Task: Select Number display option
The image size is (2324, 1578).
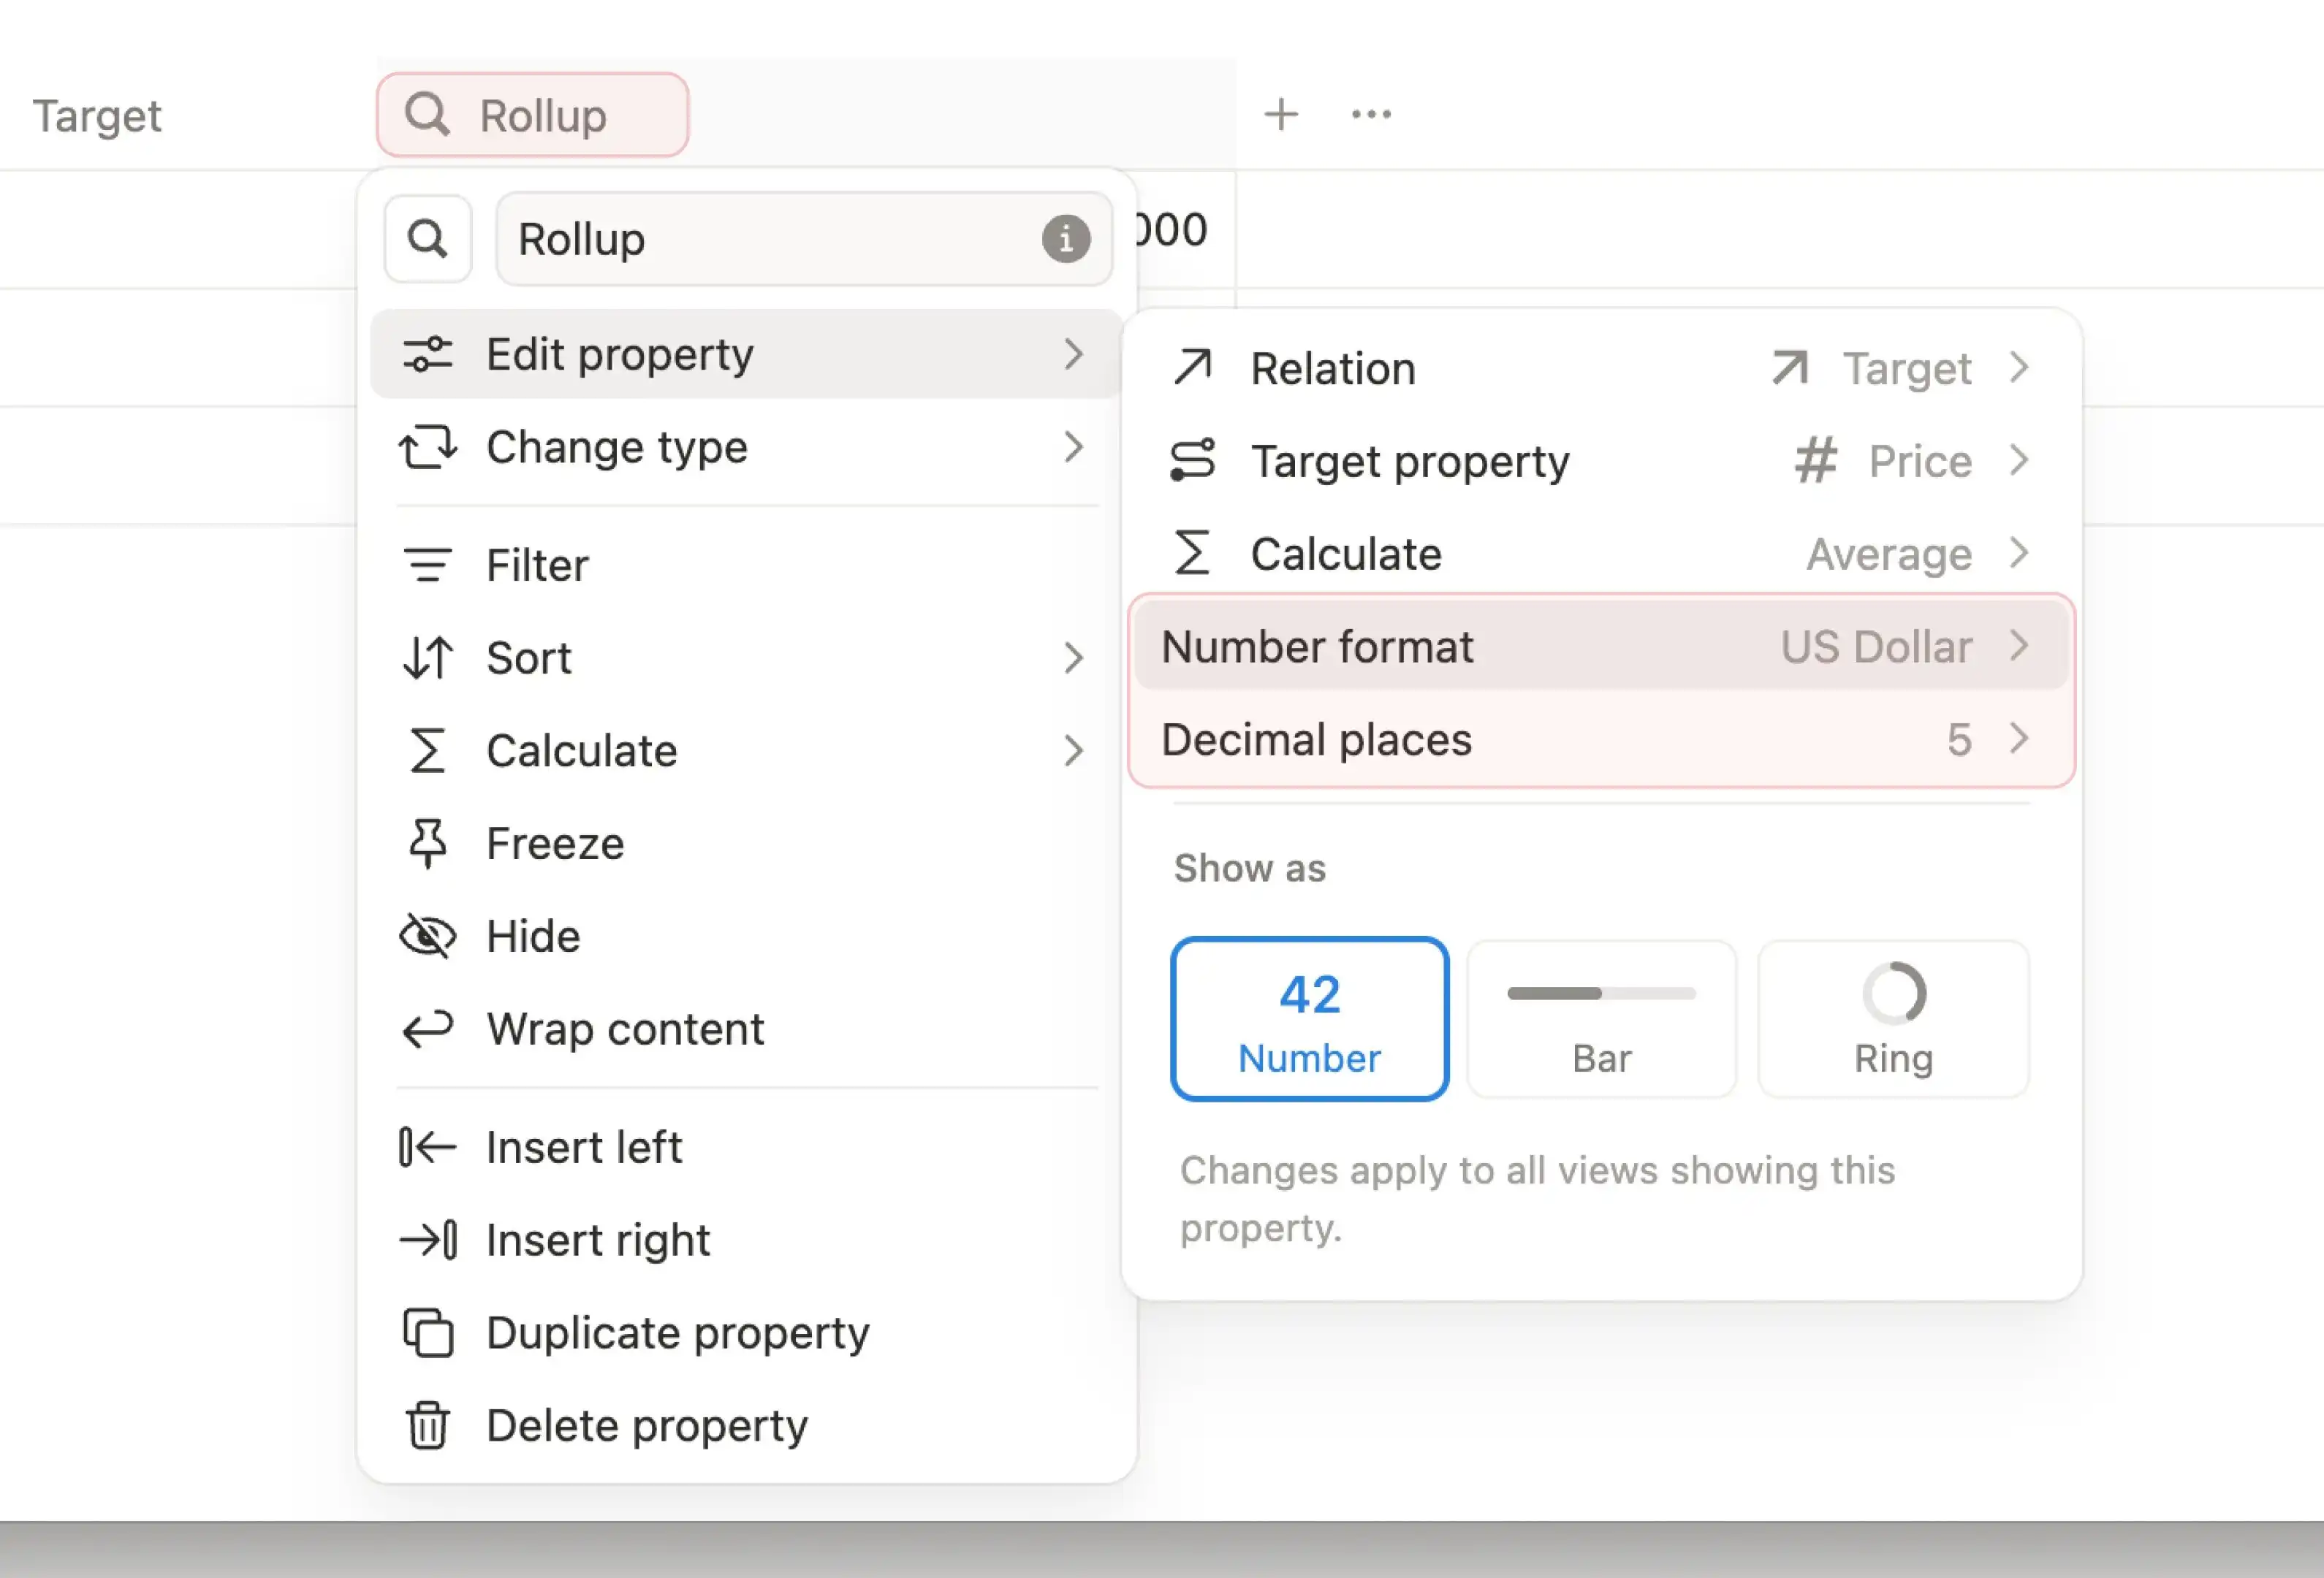Action: click(1309, 1018)
